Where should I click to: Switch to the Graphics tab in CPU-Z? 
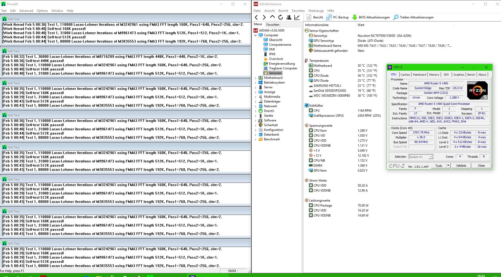coord(459,75)
